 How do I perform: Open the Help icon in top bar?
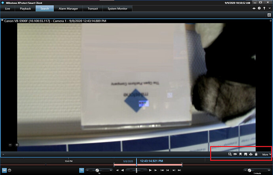(x=259, y=8)
